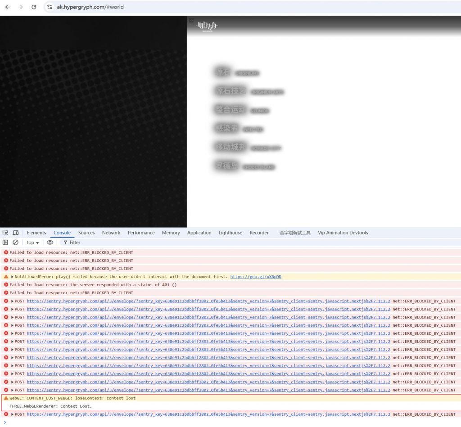This screenshot has height=427, width=461.
Task: Click the console Filter input field
Action: [90, 243]
